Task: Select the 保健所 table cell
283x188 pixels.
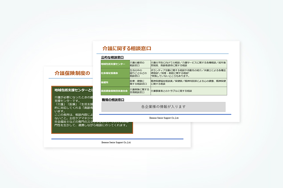Action: click(x=115, y=82)
